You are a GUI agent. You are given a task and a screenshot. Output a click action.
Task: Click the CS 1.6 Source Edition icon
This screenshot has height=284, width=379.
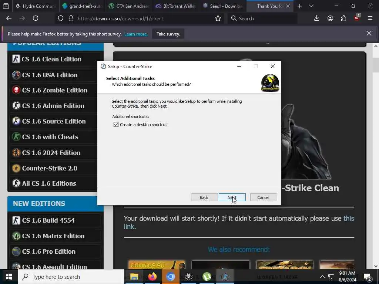(16, 121)
